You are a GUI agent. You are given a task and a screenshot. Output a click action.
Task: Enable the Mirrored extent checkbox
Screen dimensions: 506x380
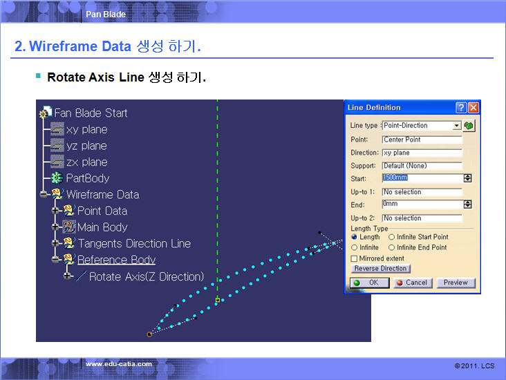pos(355,258)
